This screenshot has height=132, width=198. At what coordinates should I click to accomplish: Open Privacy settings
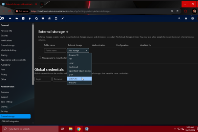(4, 74)
